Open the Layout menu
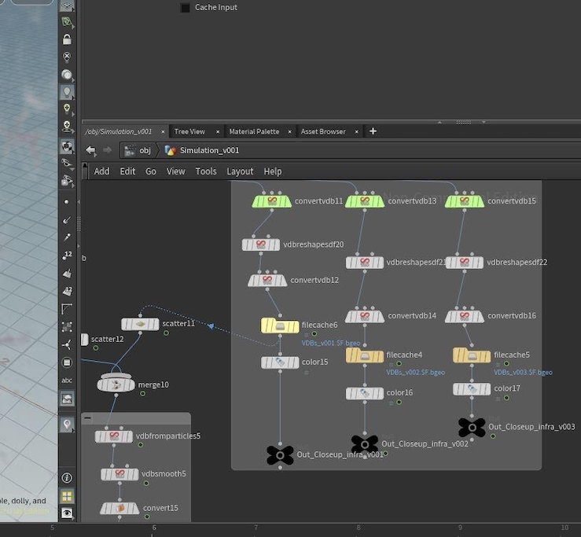 pyautogui.click(x=240, y=171)
